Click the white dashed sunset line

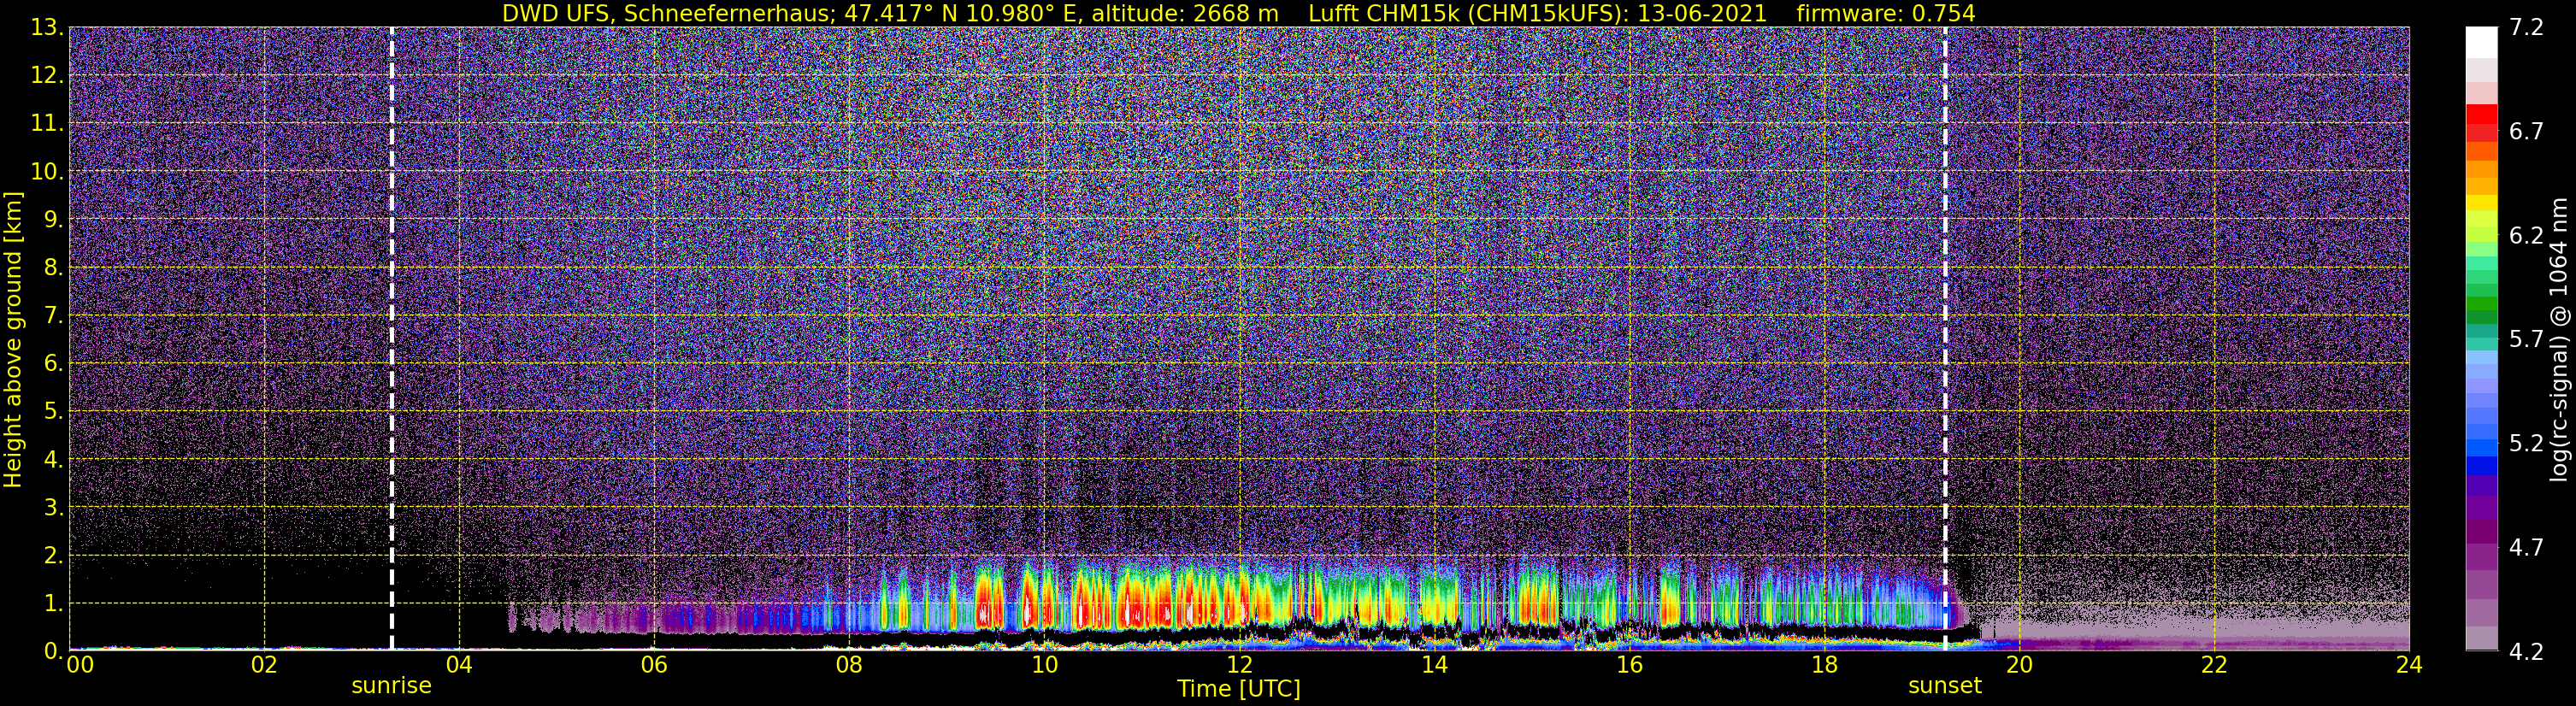tap(1945, 338)
